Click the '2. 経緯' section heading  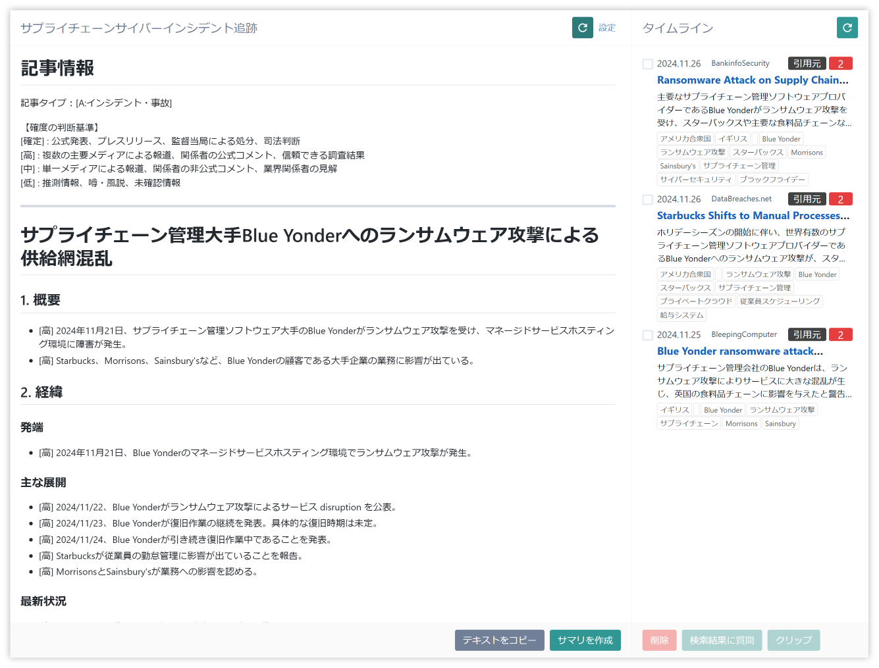pyautogui.click(x=41, y=392)
